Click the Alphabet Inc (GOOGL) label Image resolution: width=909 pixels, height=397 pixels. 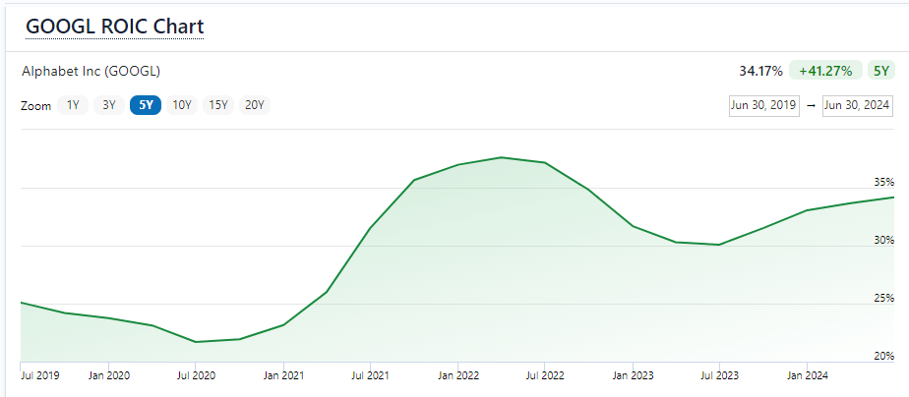click(x=91, y=72)
